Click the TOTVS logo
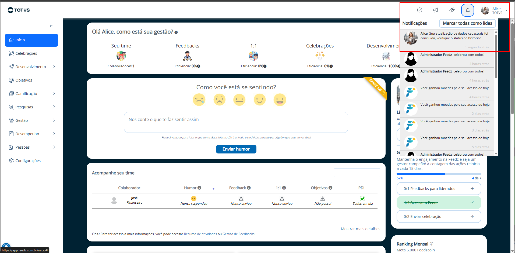515x253 pixels. point(19,10)
